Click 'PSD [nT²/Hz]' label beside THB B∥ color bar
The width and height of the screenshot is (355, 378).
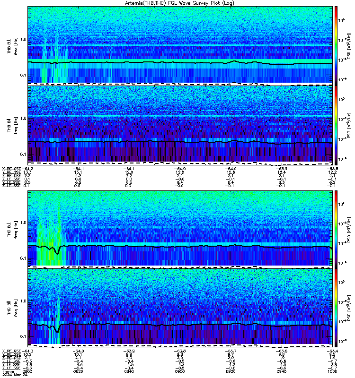point(349,125)
